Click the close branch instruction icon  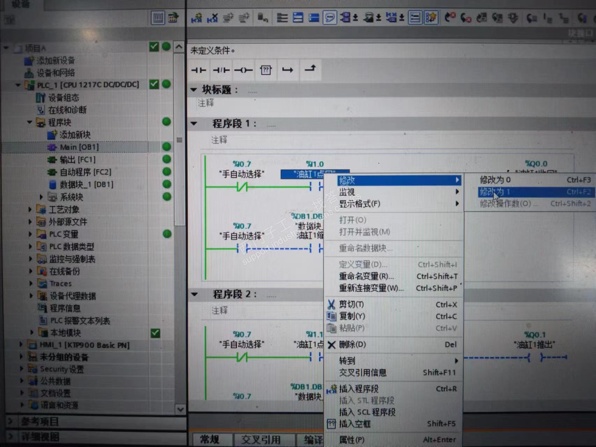(310, 69)
